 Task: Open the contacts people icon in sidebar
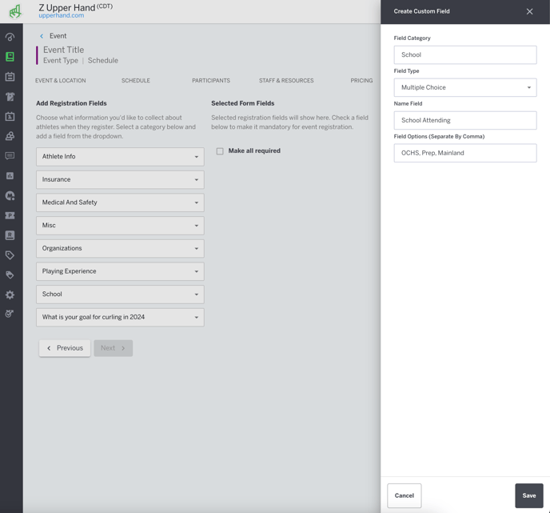click(10, 136)
